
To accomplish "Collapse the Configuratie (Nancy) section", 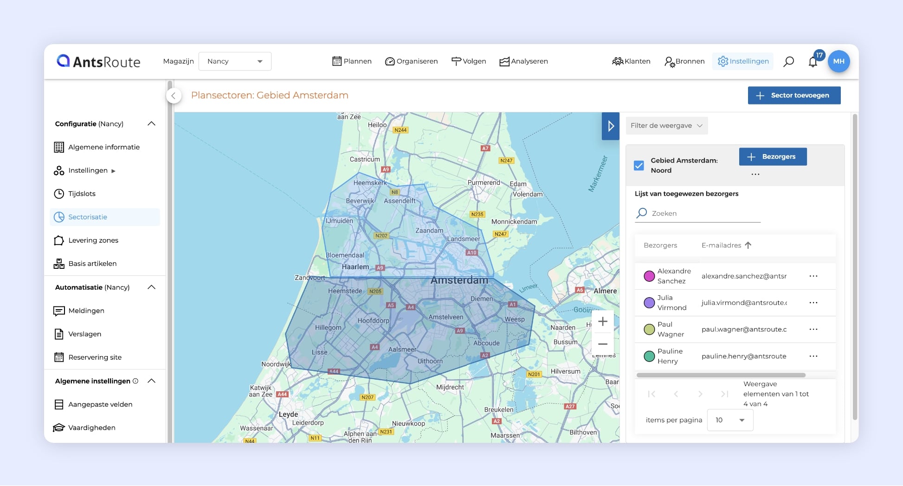I will click(151, 123).
